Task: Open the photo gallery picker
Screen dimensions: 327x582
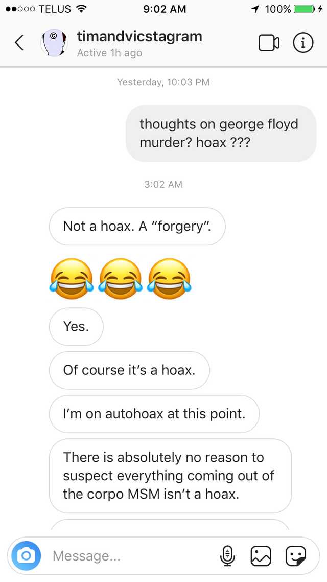Action: 261,556
